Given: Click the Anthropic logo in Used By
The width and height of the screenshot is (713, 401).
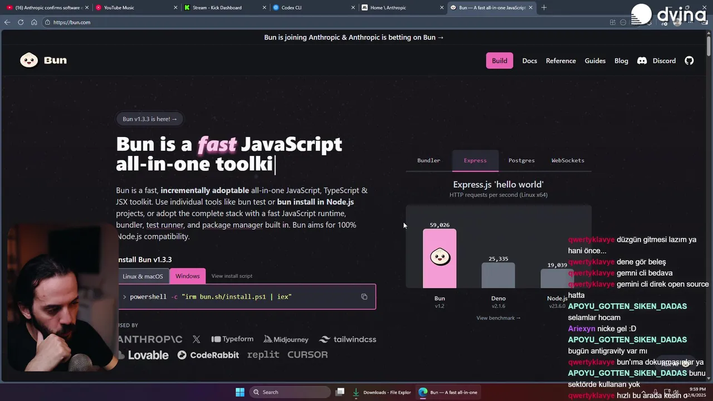Looking at the screenshot, I should pos(150,339).
